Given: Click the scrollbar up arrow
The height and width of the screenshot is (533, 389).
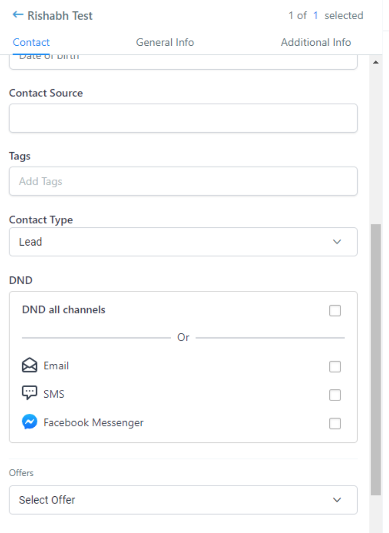Looking at the screenshot, I should coord(376,62).
